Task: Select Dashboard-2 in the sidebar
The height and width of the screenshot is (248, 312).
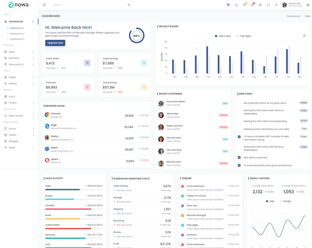Action: tap(17, 34)
